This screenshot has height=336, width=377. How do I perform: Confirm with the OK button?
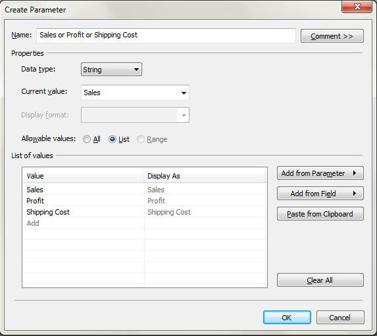pos(287,318)
